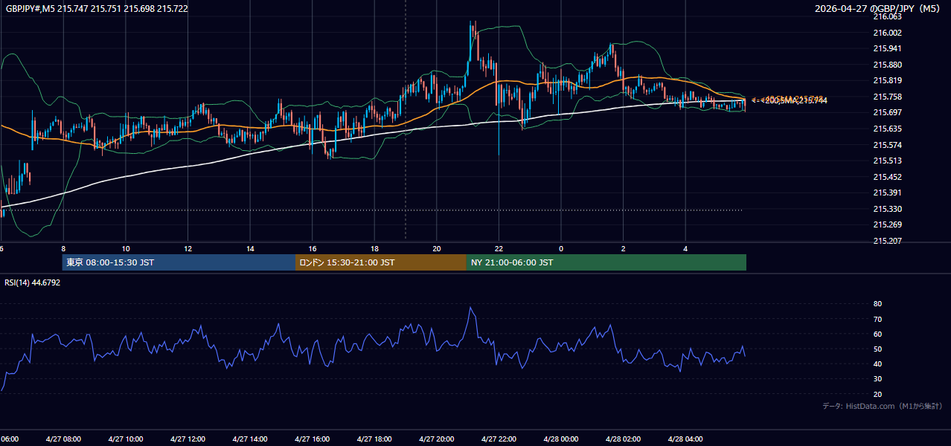Click the 4/27 16:00 bottom date label
This screenshot has width=951, height=446.
coord(313,439)
